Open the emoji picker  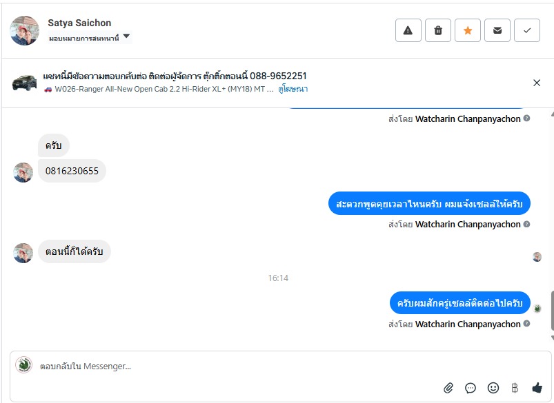click(493, 388)
